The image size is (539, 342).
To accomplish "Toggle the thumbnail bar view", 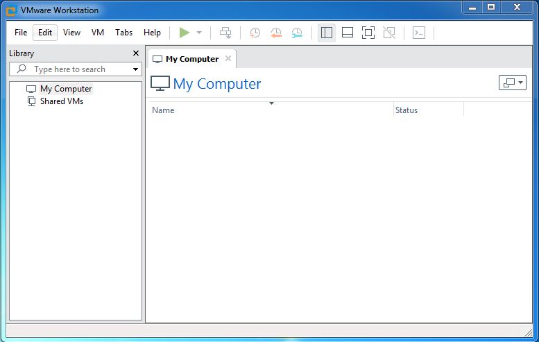I will pyautogui.click(x=348, y=33).
